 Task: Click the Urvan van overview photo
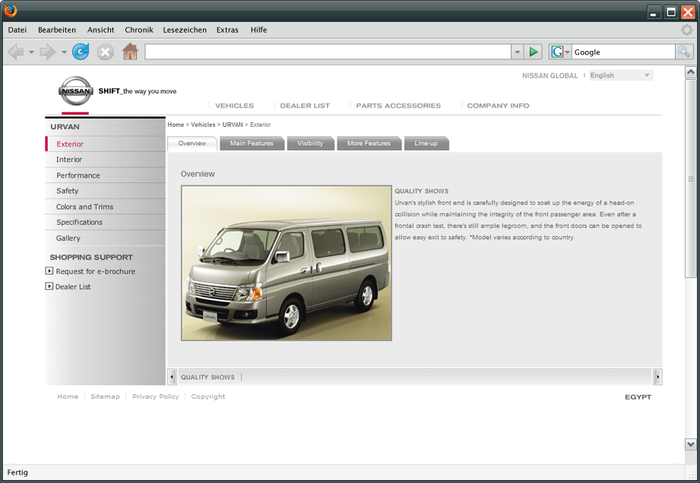point(287,263)
